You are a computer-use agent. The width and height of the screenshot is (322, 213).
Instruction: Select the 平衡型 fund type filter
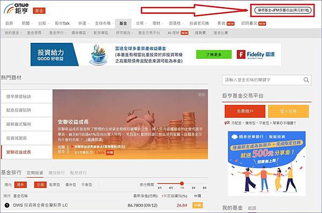tap(86, 185)
